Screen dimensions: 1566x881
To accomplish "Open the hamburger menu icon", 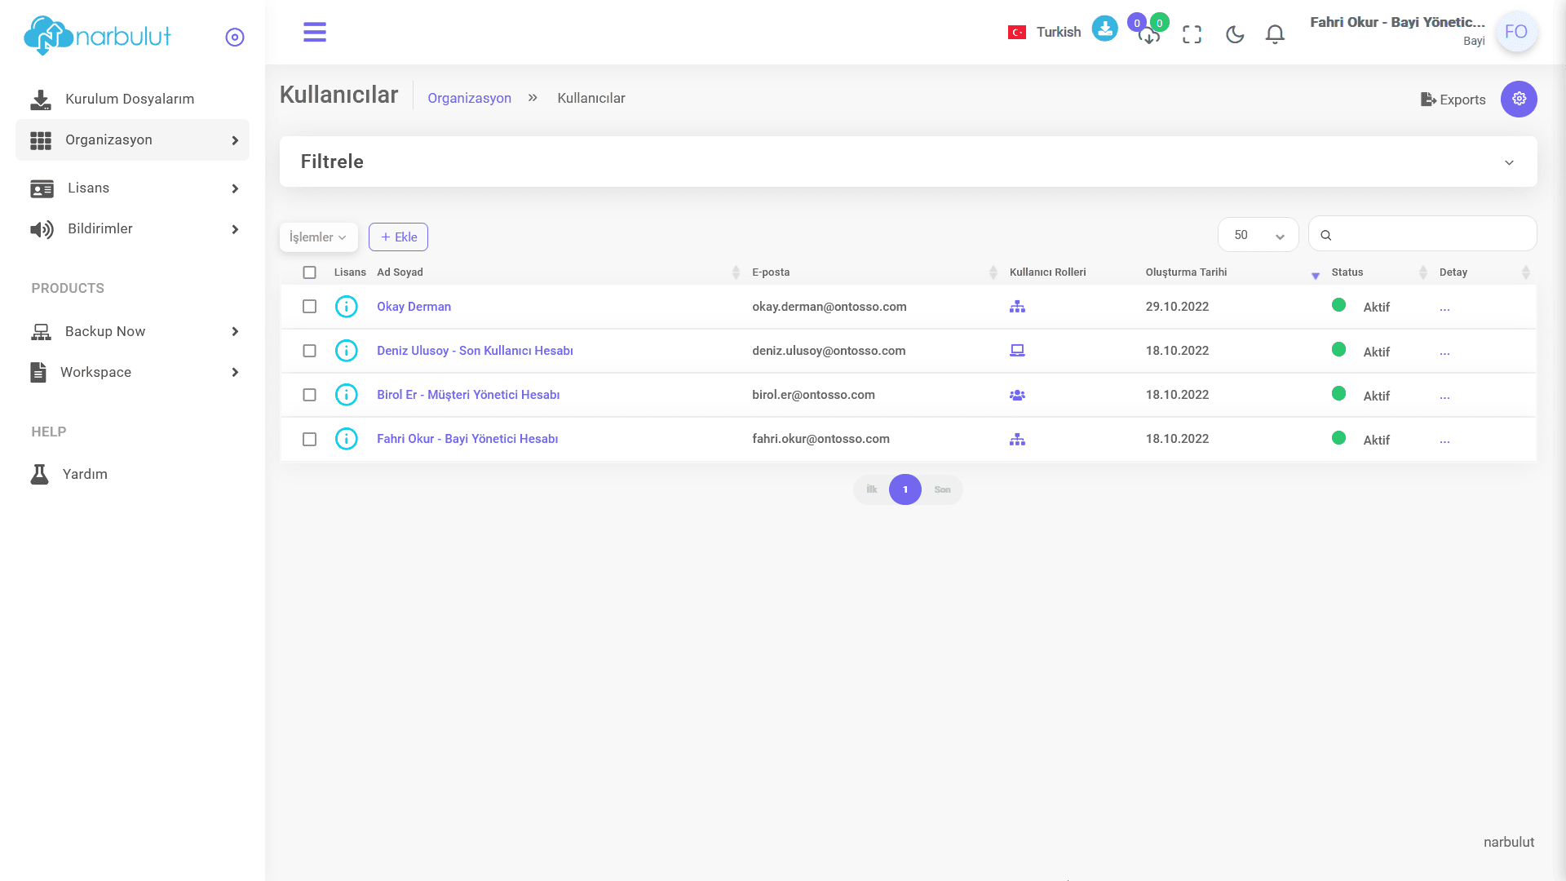I will tap(315, 32).
